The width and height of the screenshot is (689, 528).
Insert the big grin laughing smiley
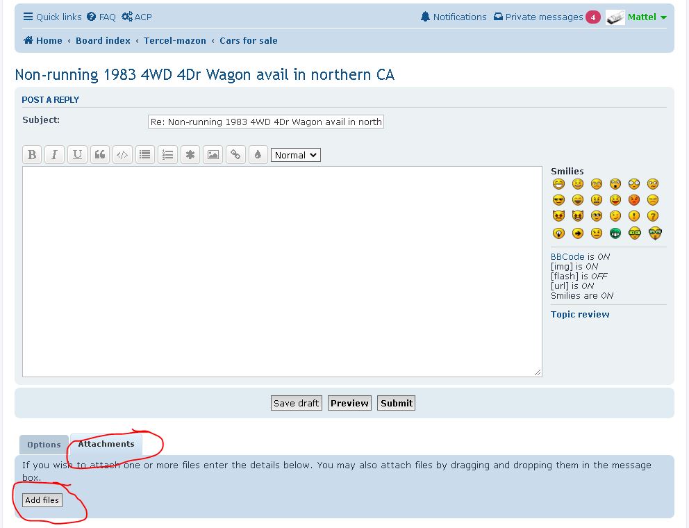[558, 184]
